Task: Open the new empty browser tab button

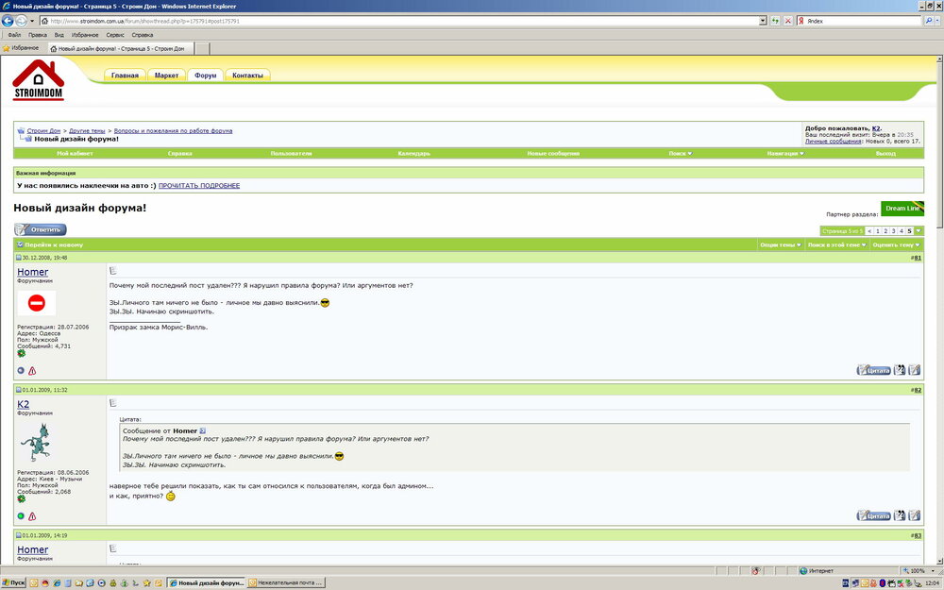Action: coord(202,49)
